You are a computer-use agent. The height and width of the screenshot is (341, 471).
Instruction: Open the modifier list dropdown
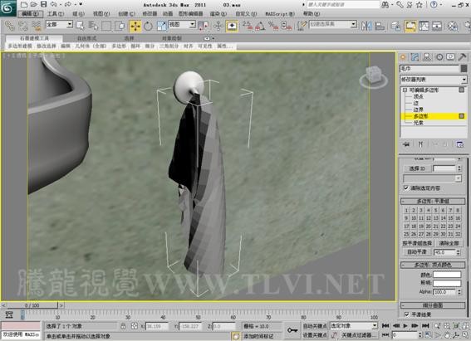(x=434, y=80)
